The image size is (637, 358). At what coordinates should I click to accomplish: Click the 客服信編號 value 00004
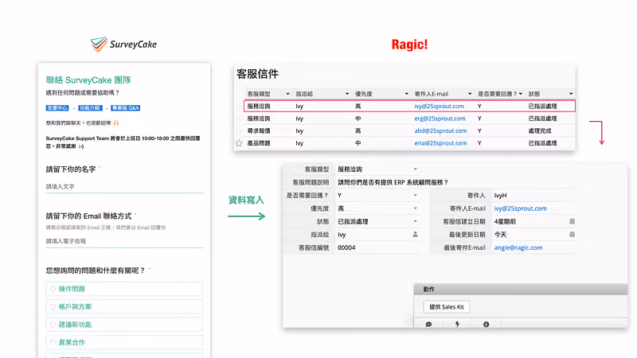pyautogui.click(x=346, y=247)
